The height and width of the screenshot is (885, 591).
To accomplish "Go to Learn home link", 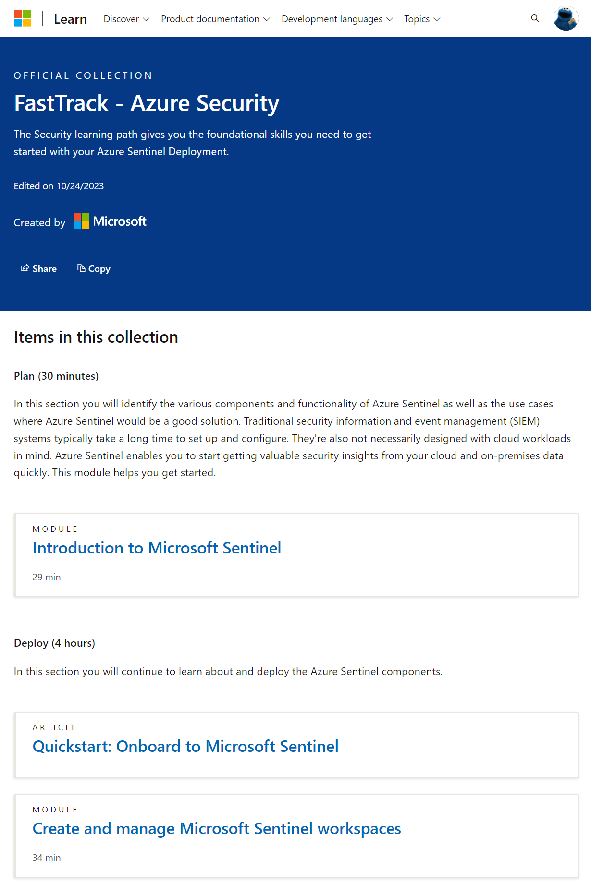I will pyautogui.click(x=70, y=19).
